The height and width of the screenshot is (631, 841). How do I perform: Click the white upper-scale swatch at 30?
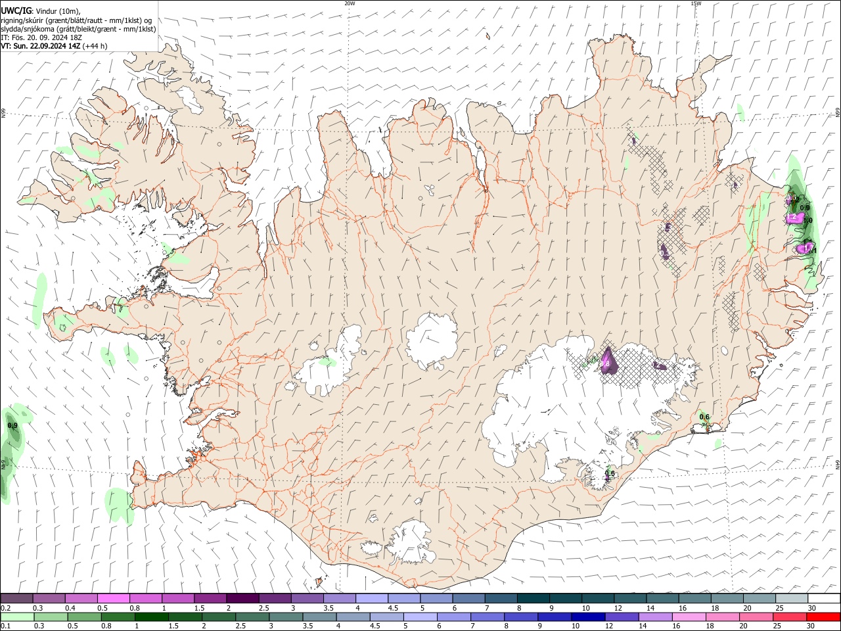point(823,599)
